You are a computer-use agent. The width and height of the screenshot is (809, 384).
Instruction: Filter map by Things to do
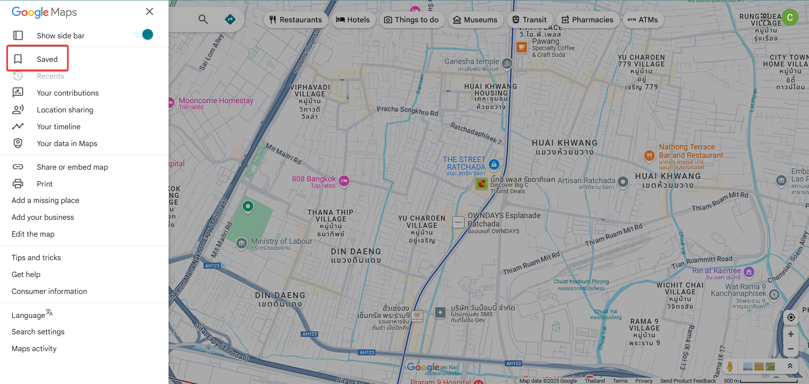[x=412, y=20]
